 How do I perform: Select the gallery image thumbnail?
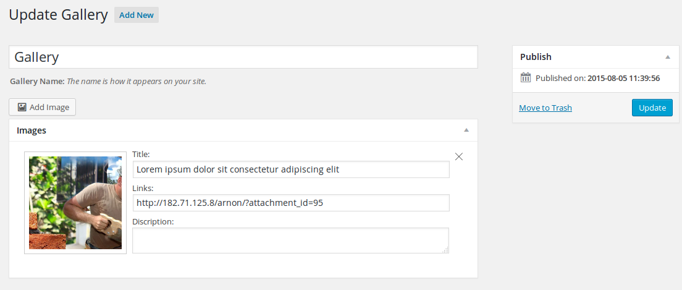point(75,203)
